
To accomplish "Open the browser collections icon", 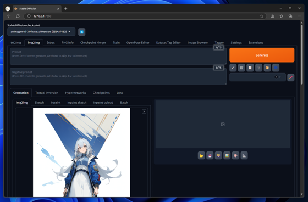I will [290, 16].
